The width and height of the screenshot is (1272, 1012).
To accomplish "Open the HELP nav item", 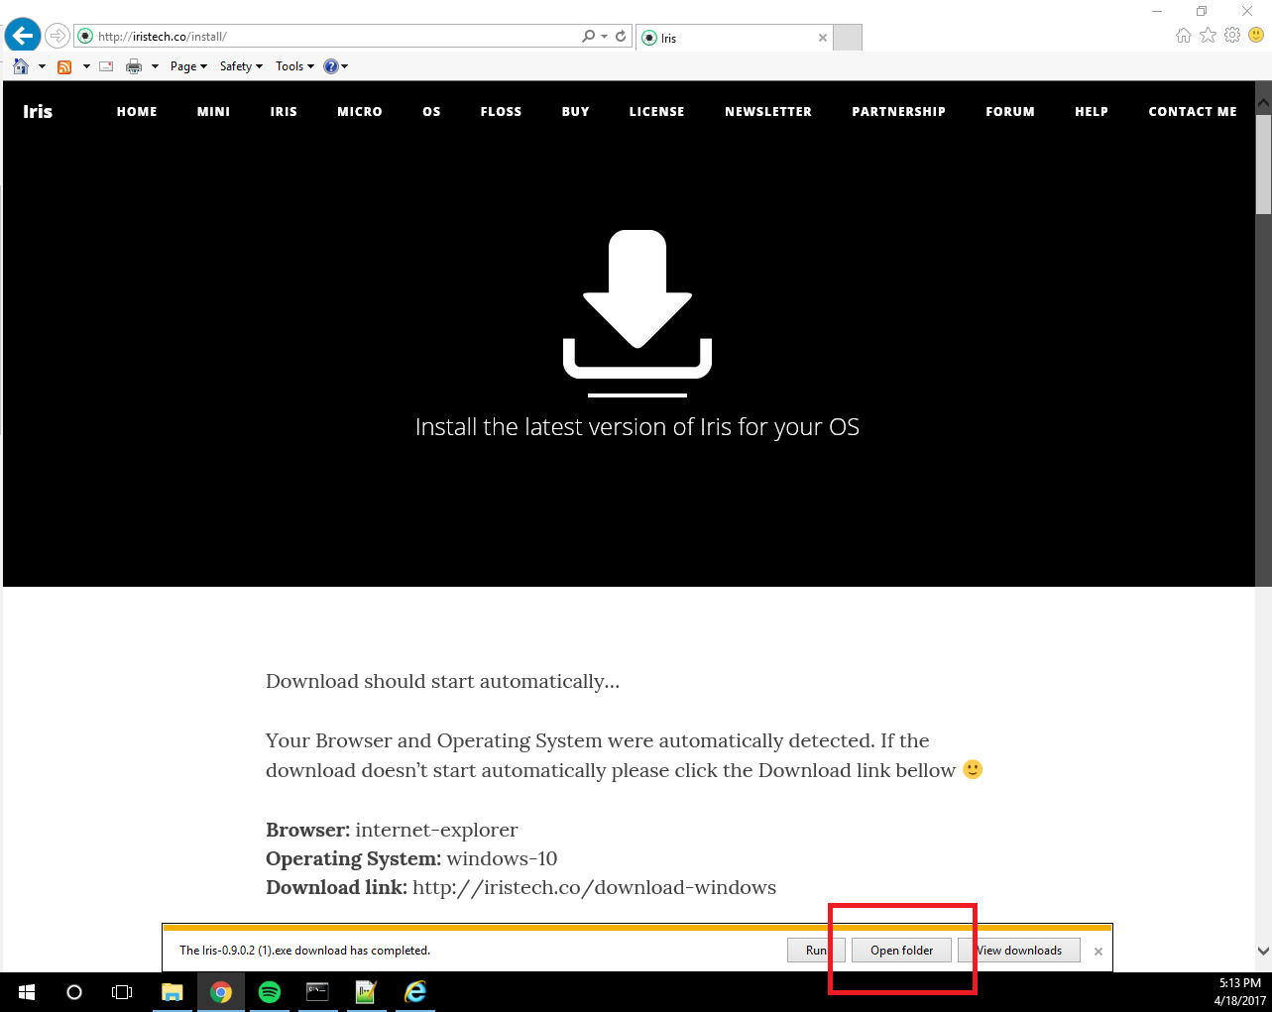I will (x=1092, y=112).
